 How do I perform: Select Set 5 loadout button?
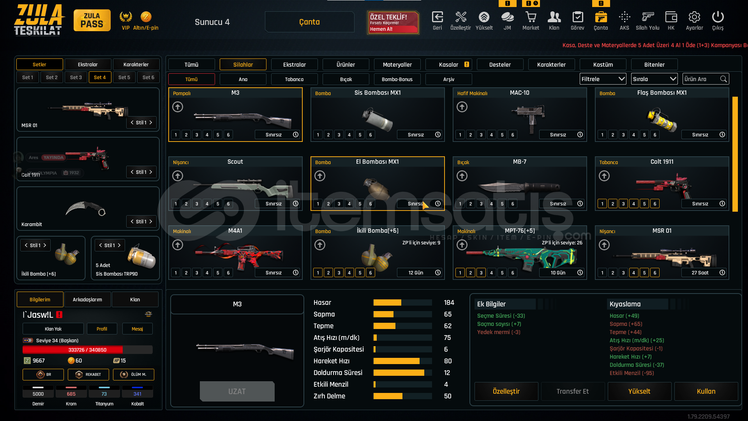[124, 77]
